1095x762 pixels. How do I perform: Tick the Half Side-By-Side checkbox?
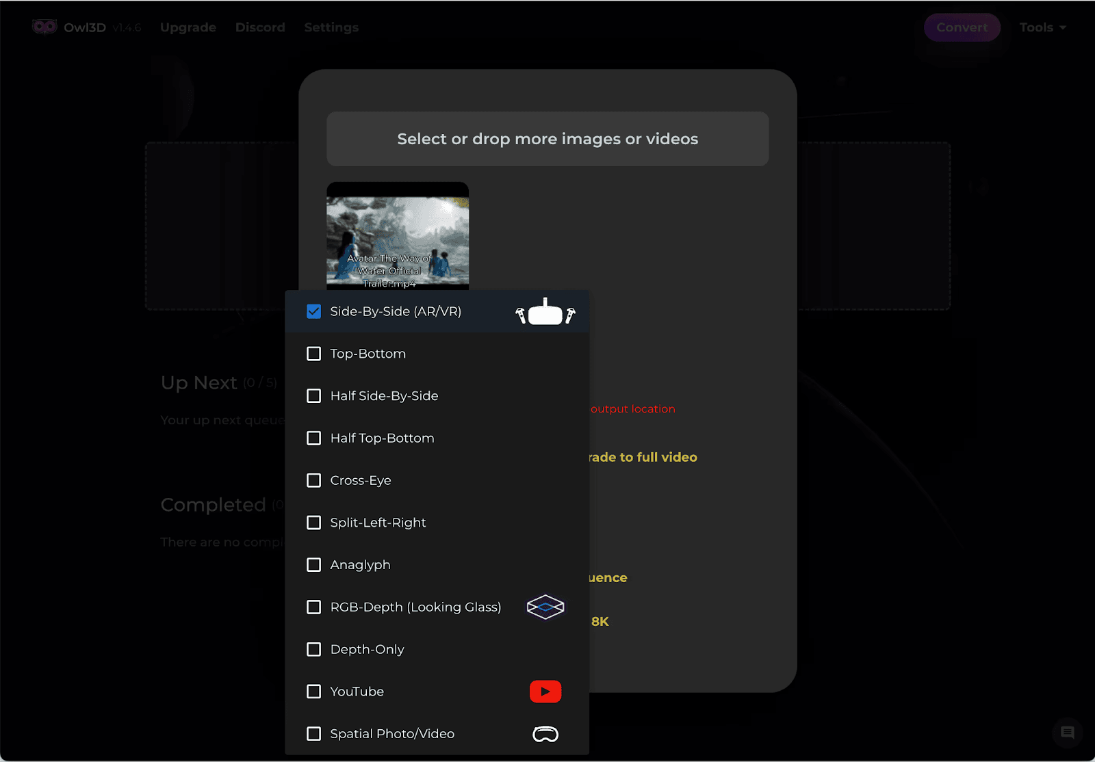click(314, 396)
